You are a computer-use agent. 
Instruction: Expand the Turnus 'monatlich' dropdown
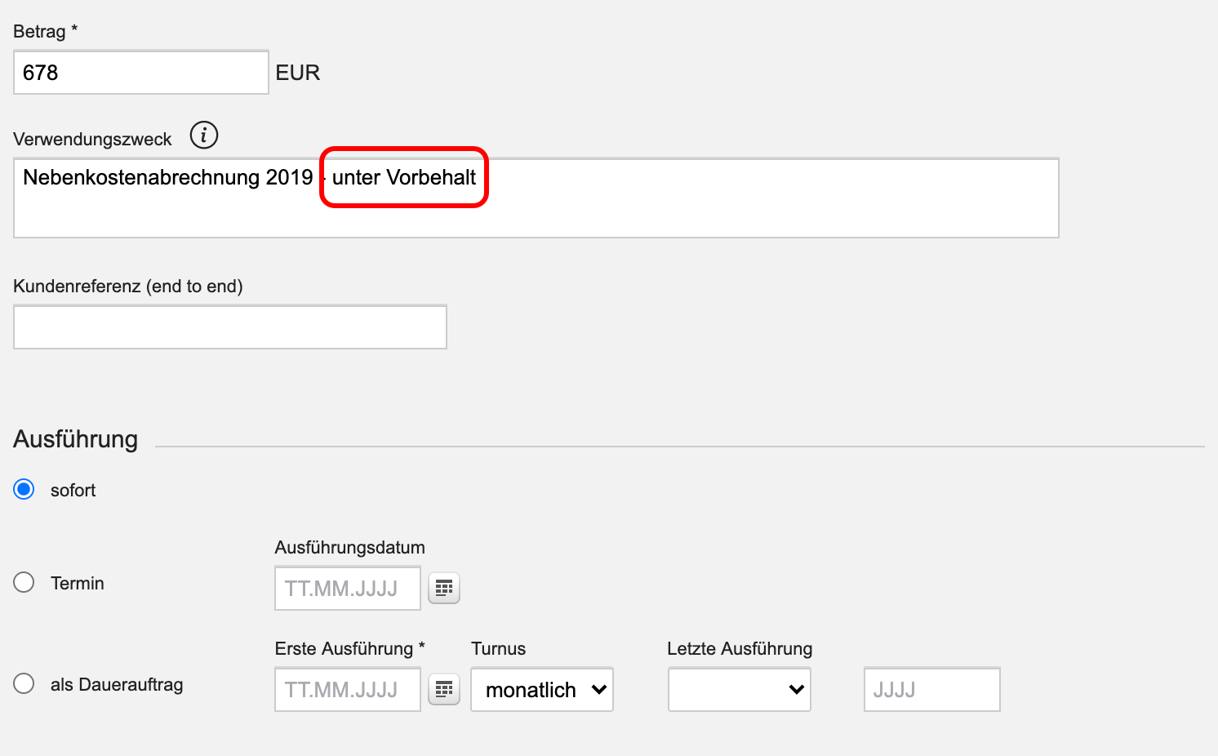click(x=542, y=690)
